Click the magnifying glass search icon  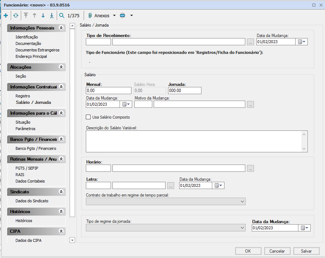point(62,15)
